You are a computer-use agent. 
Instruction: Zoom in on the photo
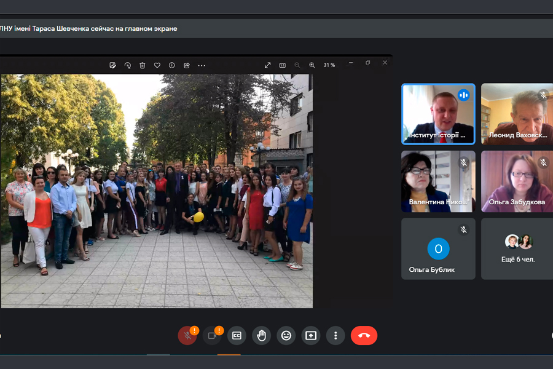pyautogui.click(x=312, y=65)
